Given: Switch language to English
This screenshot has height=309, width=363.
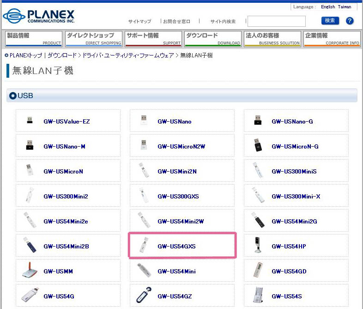Looking at the screenshot, I should [328, 7].
